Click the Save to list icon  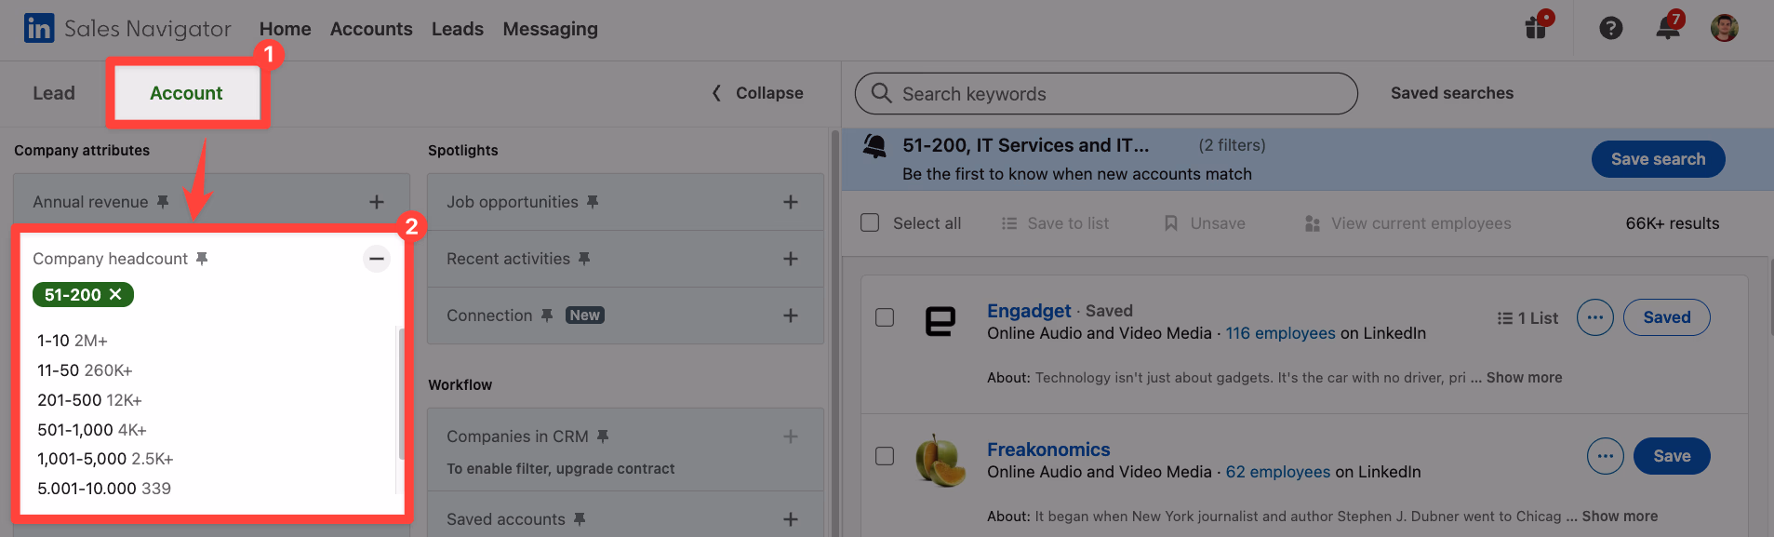[x=1009, y=223]
